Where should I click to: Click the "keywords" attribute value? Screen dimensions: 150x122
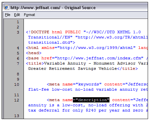point(89,84)
